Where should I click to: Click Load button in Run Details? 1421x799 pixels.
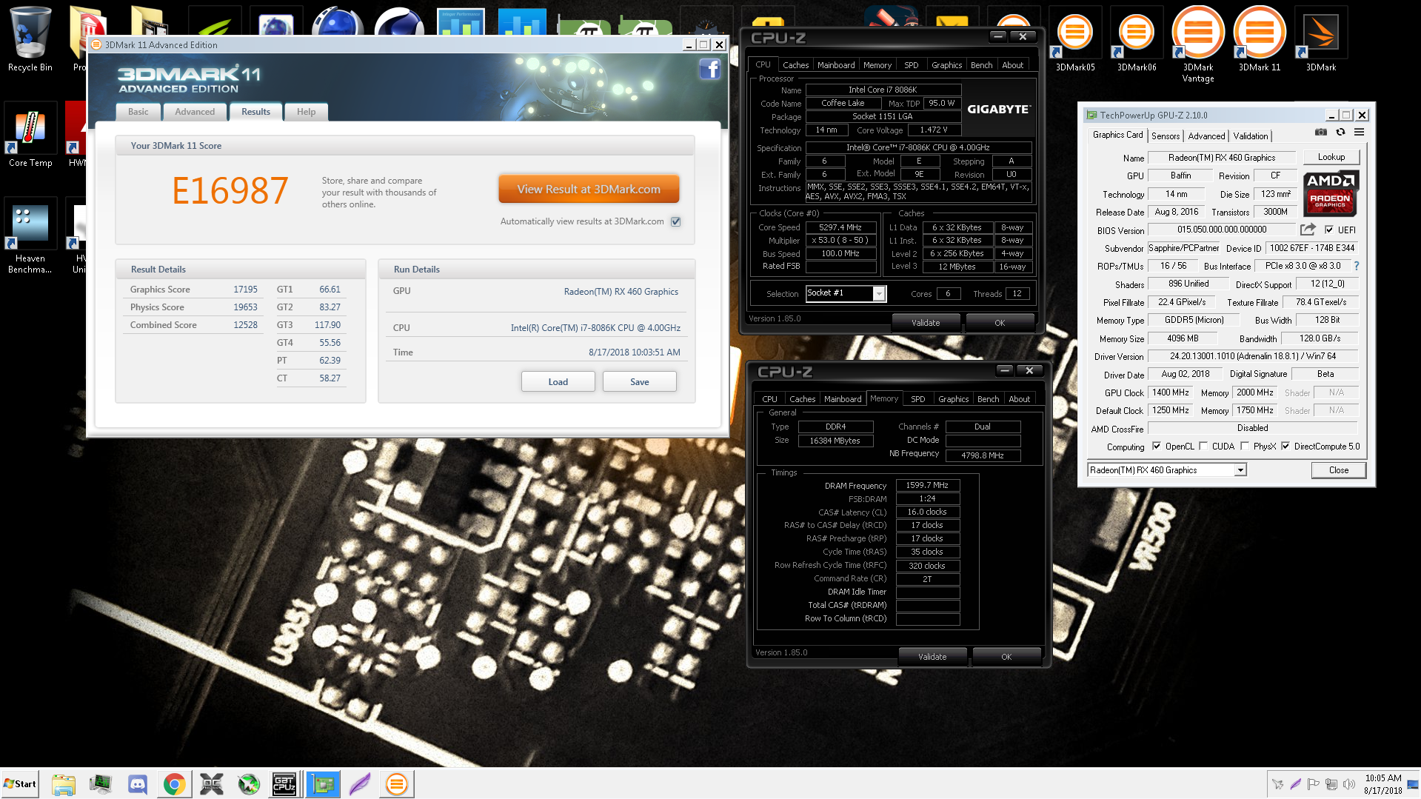tap(558, 381)
